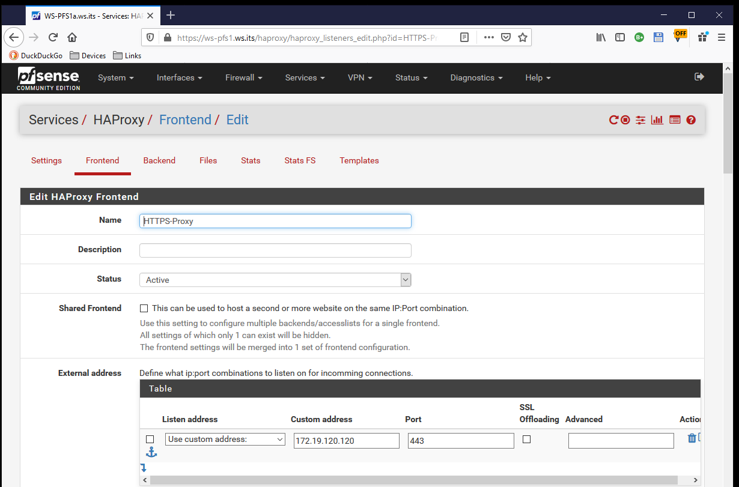739x487 pixels.
Task: Click the padlock site security icon
Action: coord(167,37)
